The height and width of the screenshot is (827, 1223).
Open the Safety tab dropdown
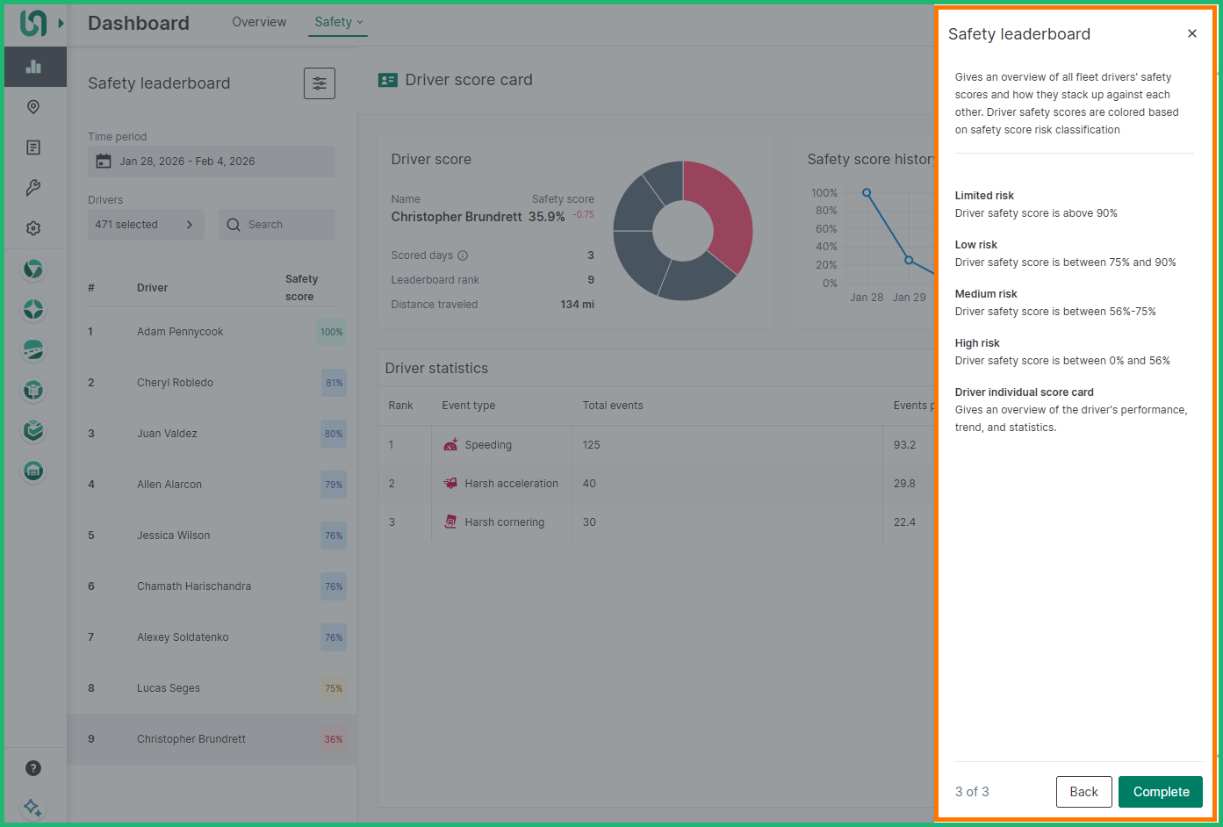click(x=338, y=22)
